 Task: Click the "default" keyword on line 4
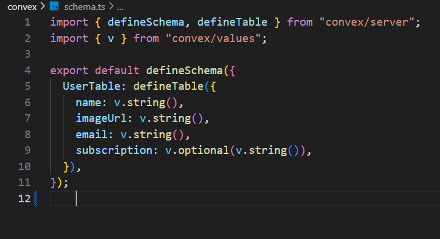coord(117,71)
